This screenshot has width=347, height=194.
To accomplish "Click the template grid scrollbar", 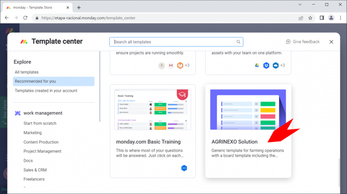I will coord(339,172).
